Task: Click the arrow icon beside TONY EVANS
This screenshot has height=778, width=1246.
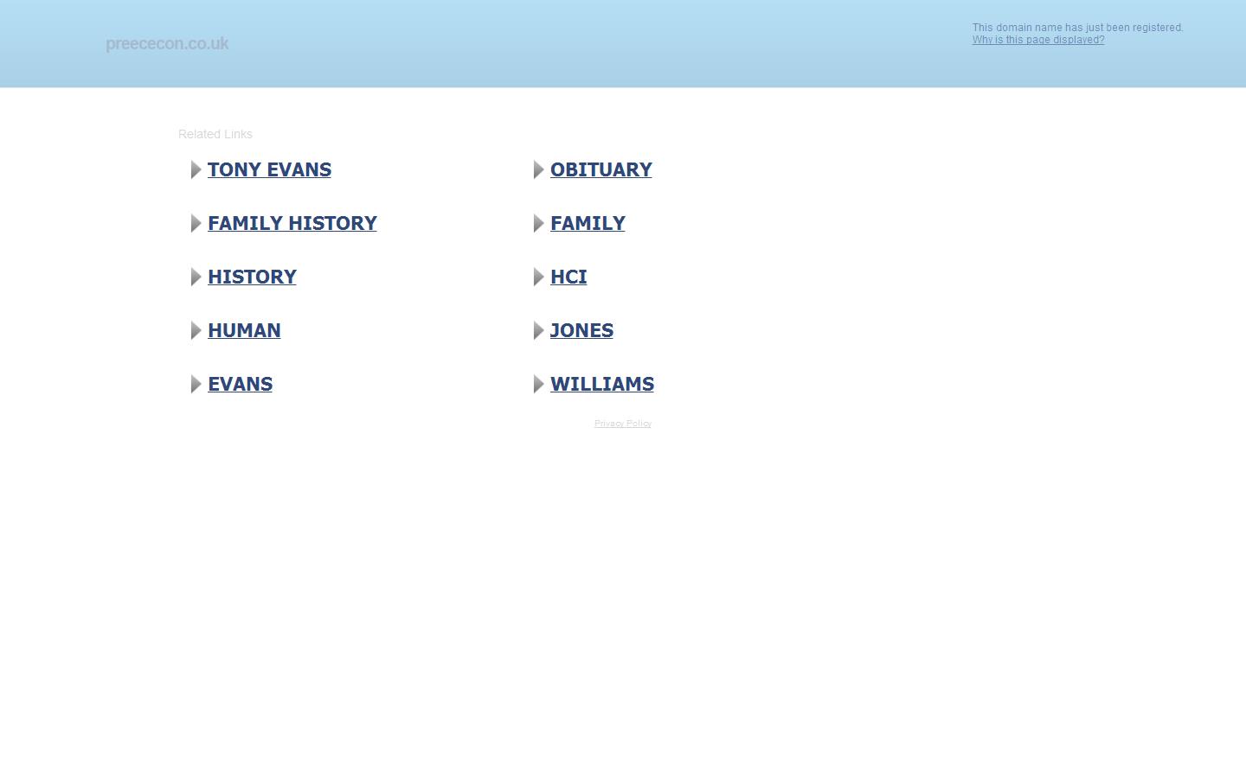Action: [x=196, y=170]
